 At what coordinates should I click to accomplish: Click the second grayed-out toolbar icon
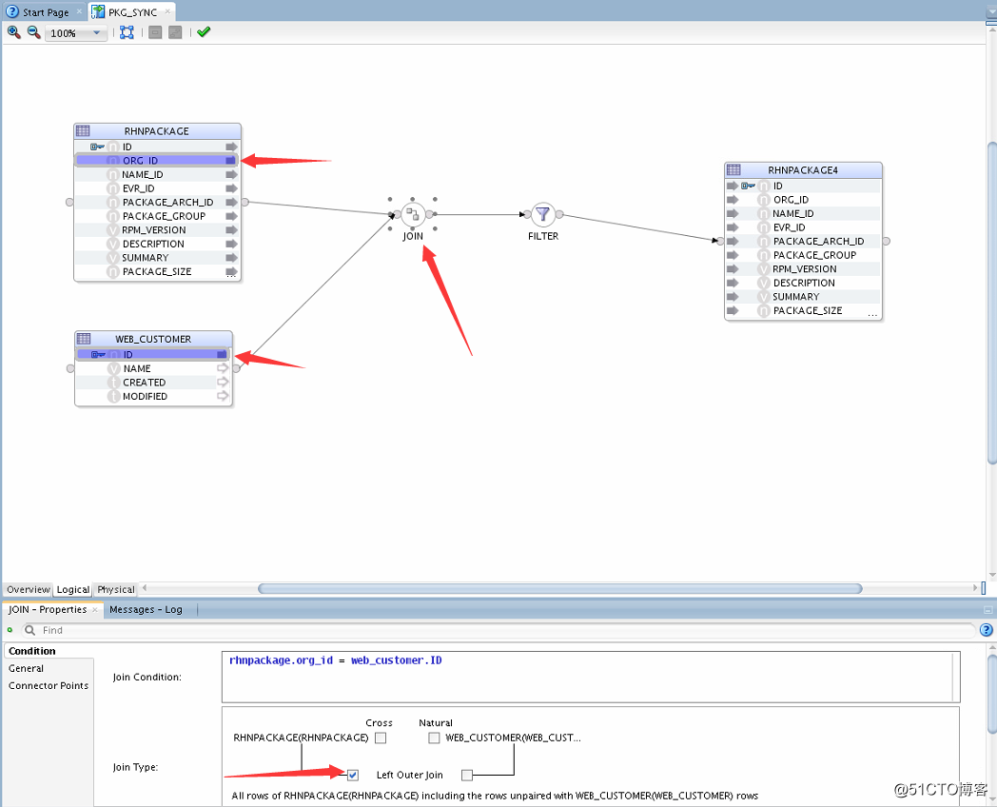[175, 32]
